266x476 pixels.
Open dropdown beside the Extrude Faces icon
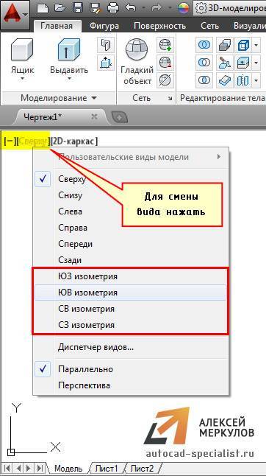point(256,63)
